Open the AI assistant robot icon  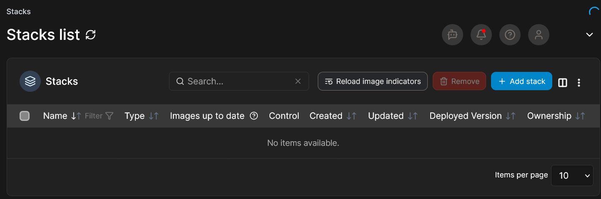452,35
